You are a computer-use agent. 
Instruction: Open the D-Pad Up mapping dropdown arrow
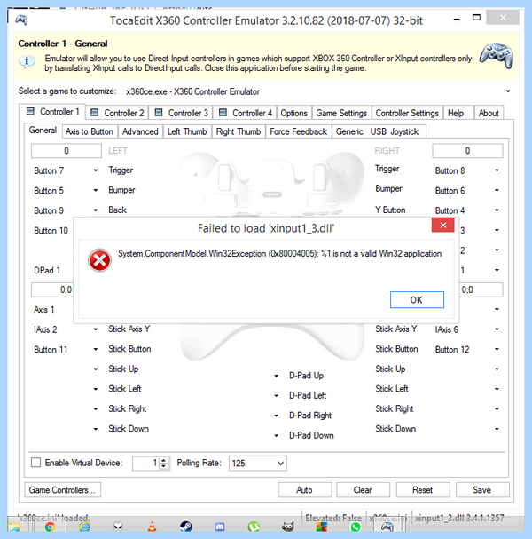[x=277, y=376]
